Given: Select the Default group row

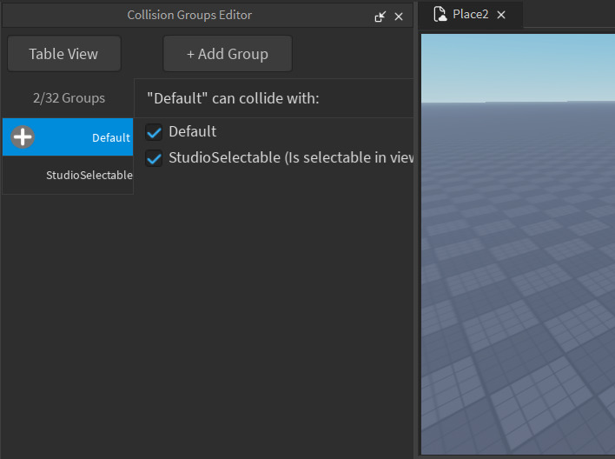Looking at the screenshot, I should pyautogui.click(x=68, y=137).
